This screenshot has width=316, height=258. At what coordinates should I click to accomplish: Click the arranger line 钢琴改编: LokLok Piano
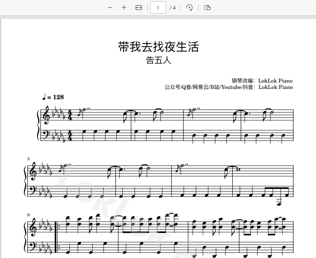(x=262, y=81)
